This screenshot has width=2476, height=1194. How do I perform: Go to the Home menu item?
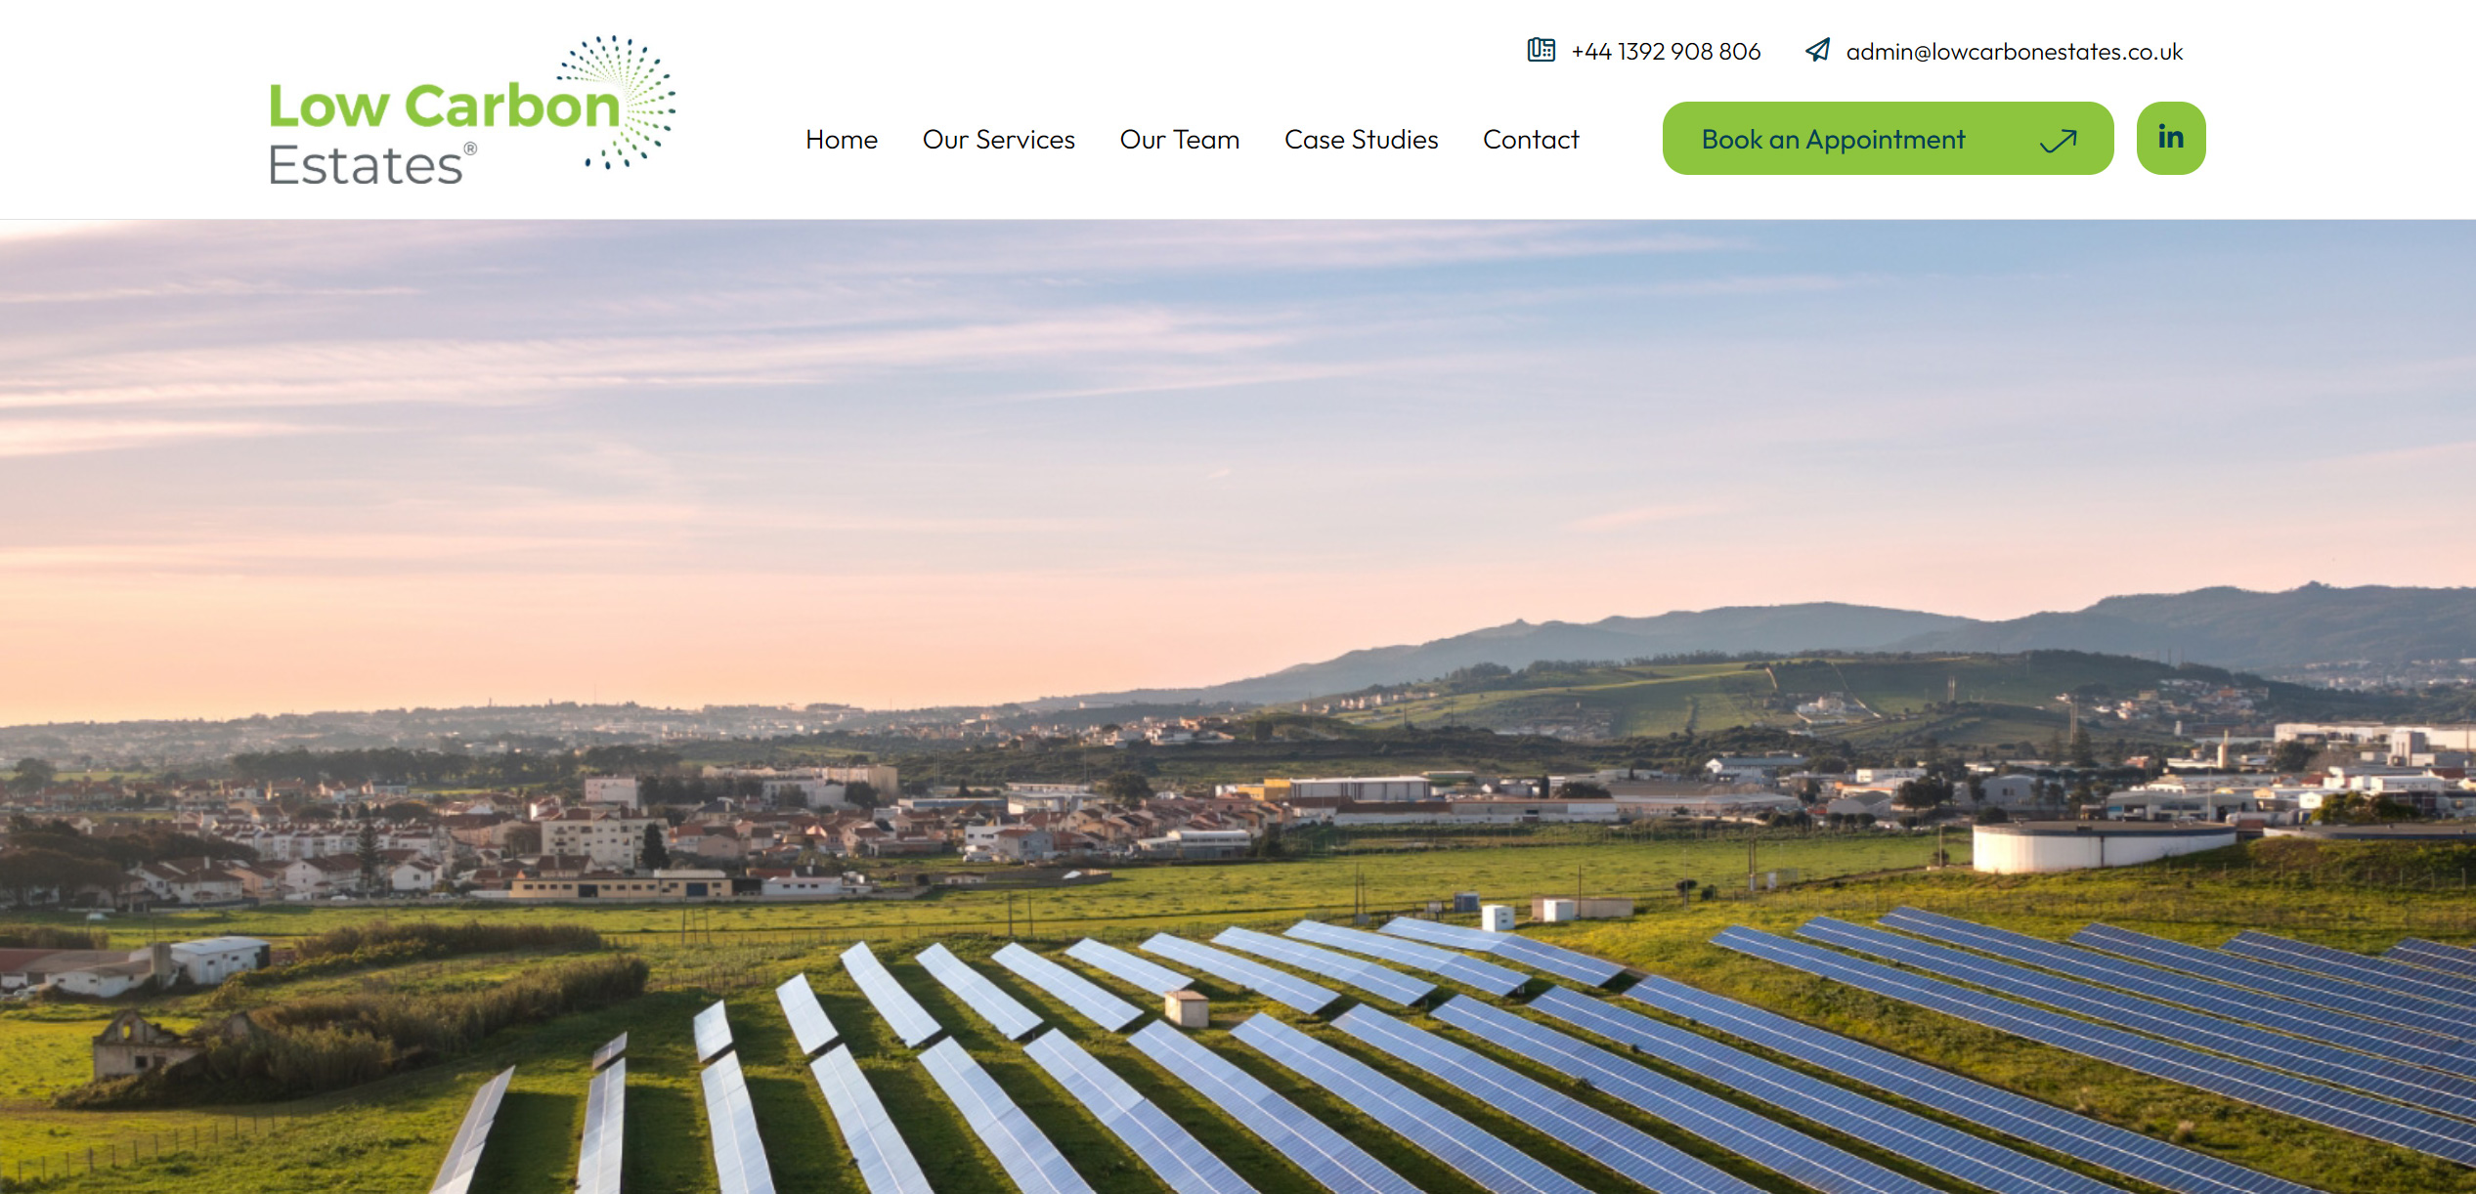click(x=842, y=140)
